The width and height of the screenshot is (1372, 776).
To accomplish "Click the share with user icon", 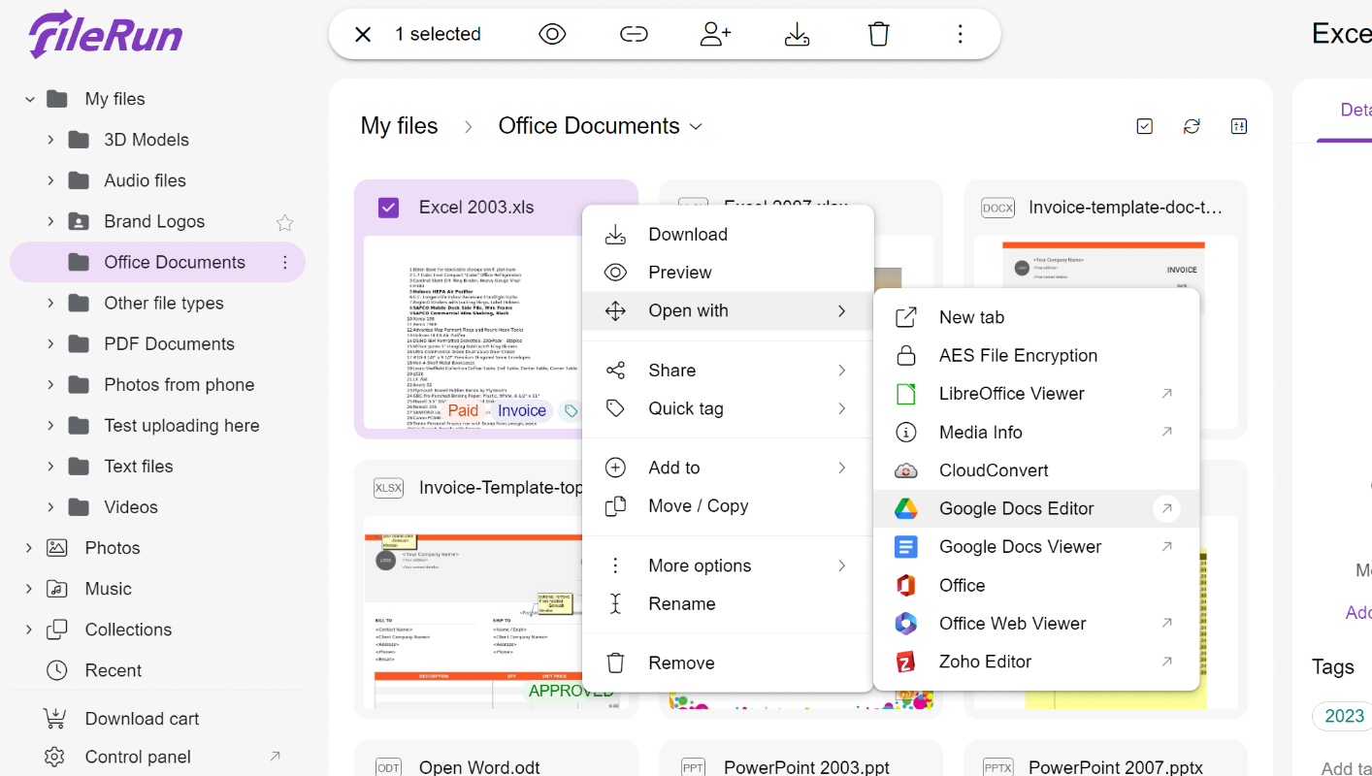I will (x=715, y=34).
